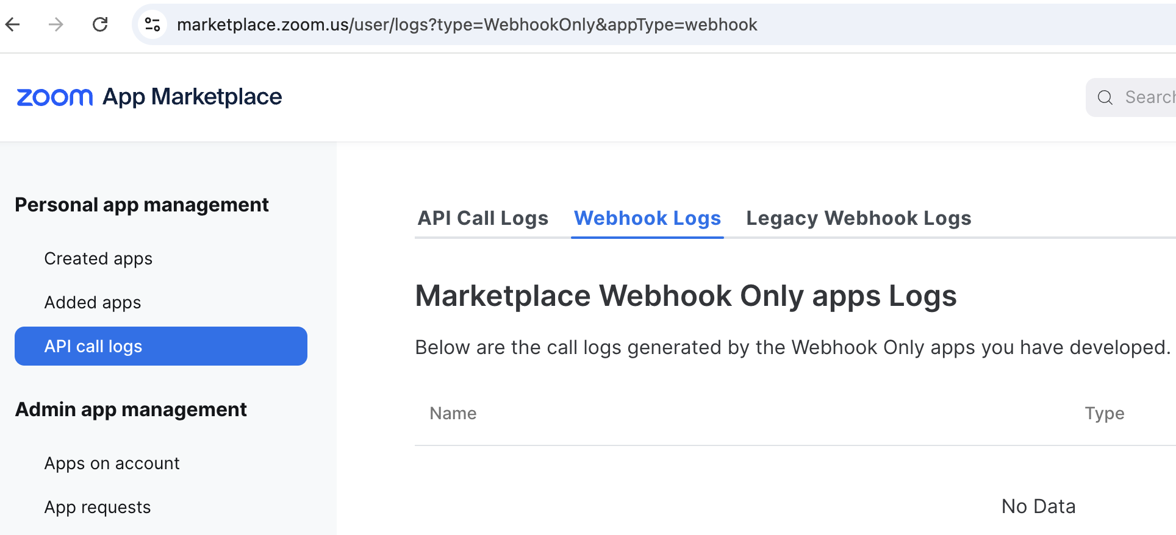
Task: Click the browser back arrow
Action: [x=13, y=24]
